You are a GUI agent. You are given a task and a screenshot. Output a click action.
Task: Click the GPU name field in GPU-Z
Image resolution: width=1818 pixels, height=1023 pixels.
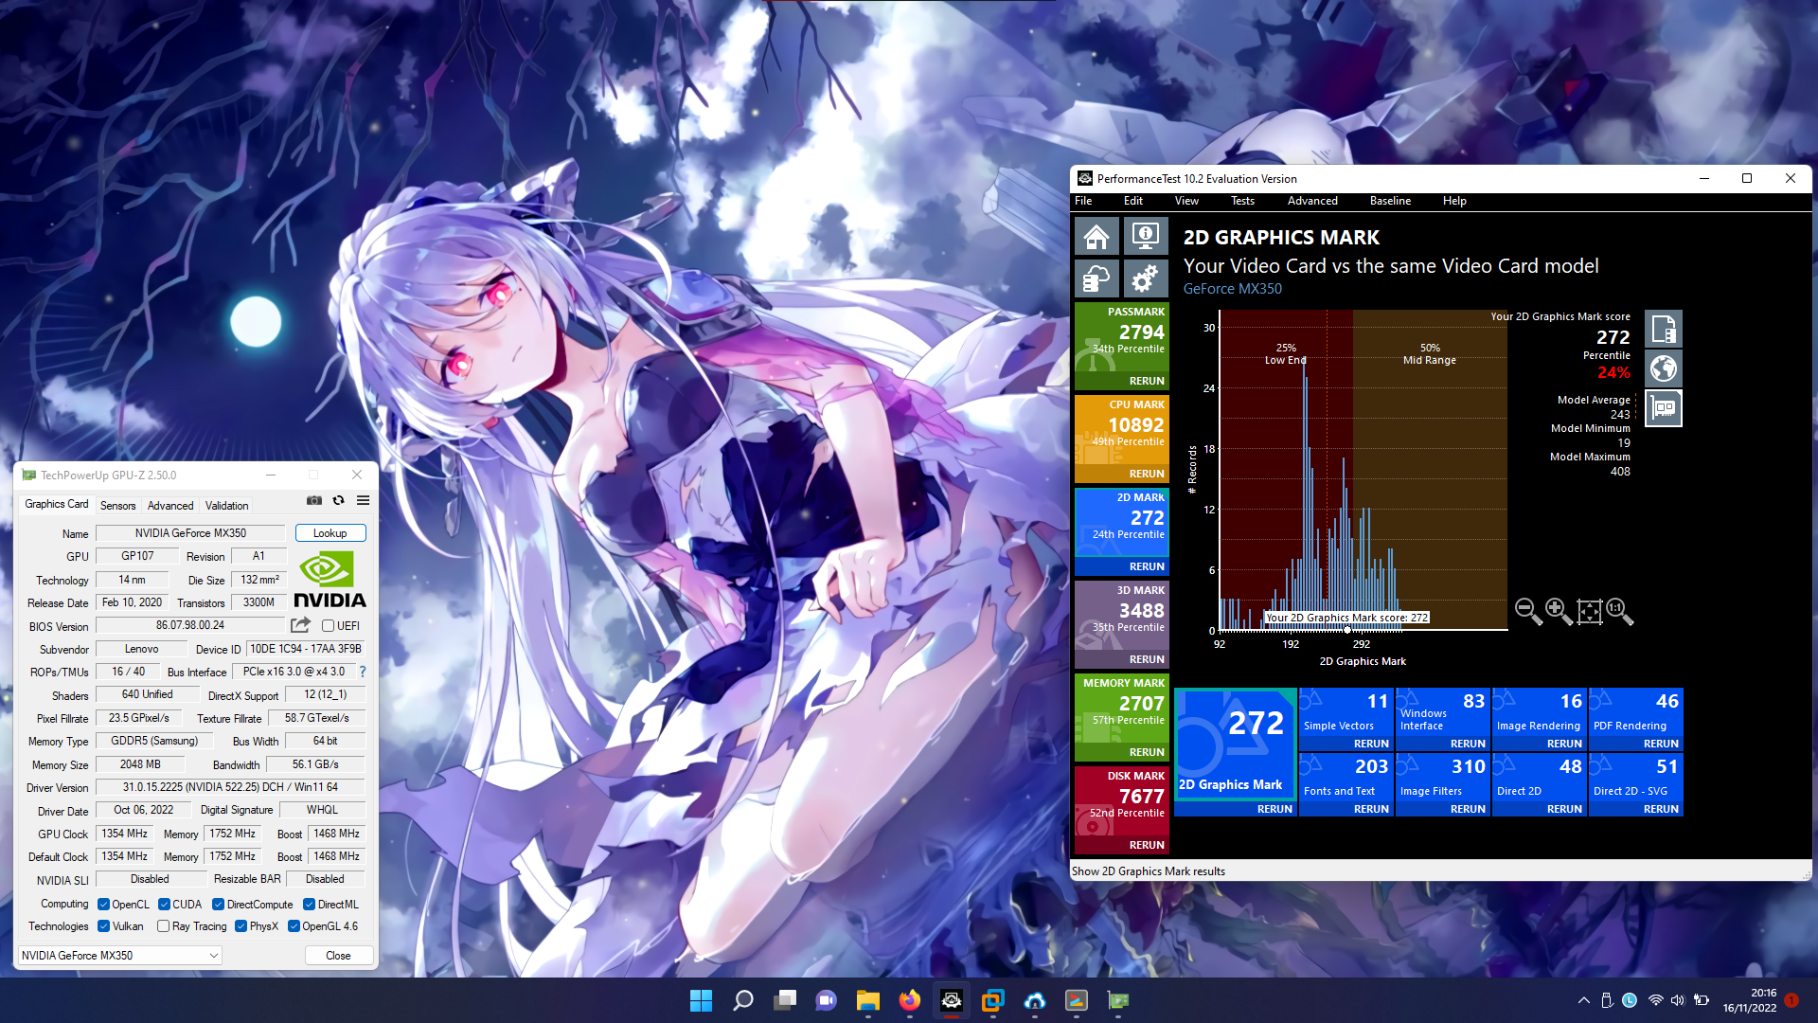pyautogui.click(x=190, y=533)
